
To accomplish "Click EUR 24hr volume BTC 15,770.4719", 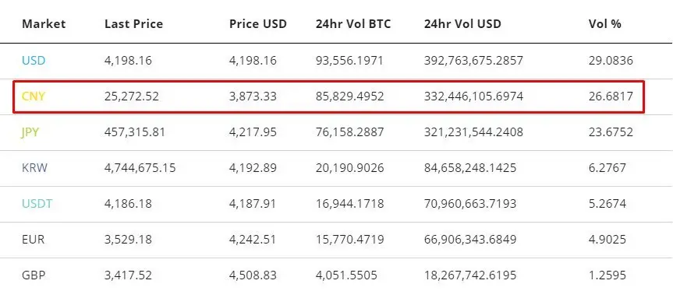I will tap(350, 239).
